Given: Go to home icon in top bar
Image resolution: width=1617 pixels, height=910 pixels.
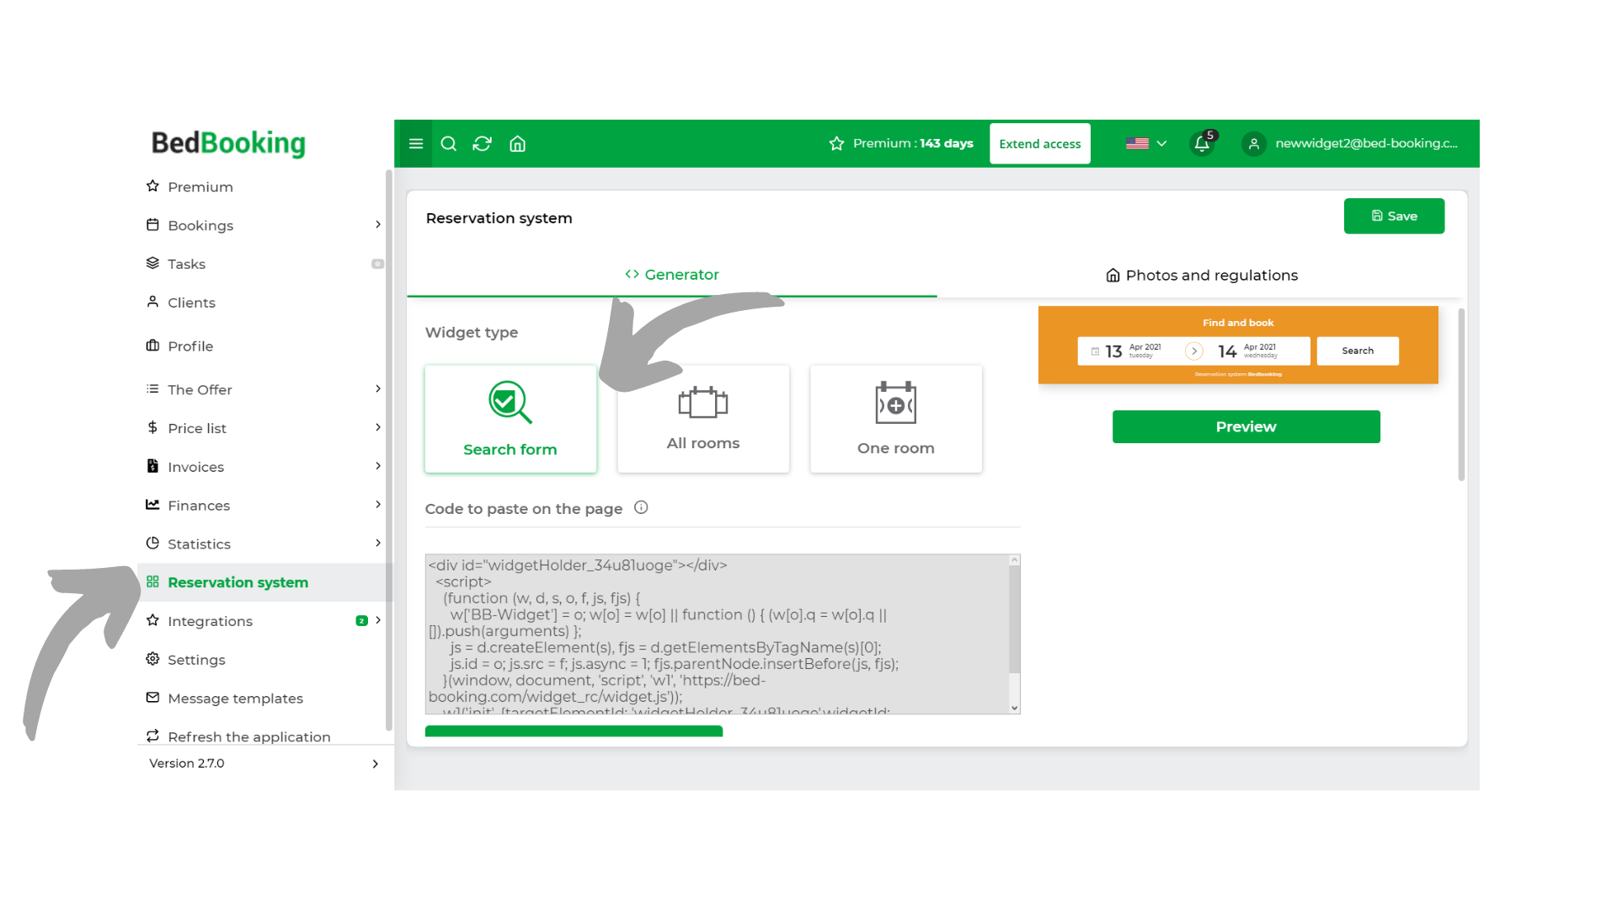Looking at the screenshot, I should [x=518, y=144].
